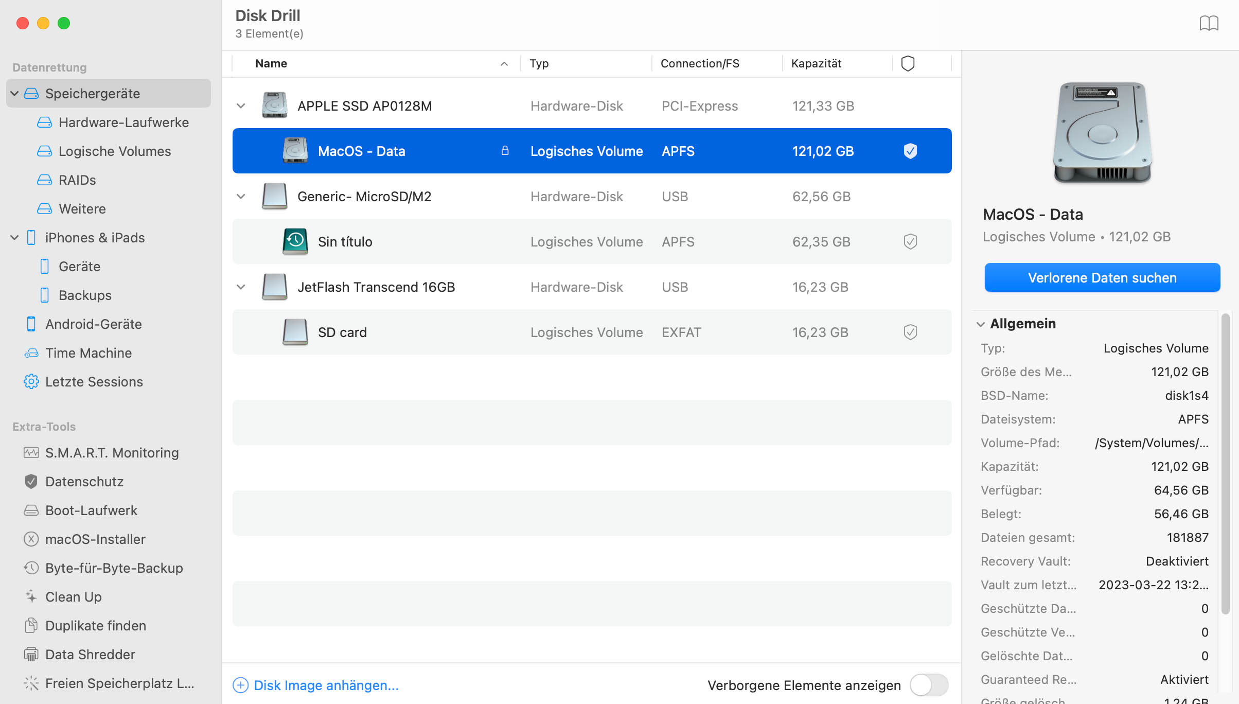This screenshot has width=1239, height=704.
Task: Click the Letzte Sessions gear icon
Action: tap(31, 382)
